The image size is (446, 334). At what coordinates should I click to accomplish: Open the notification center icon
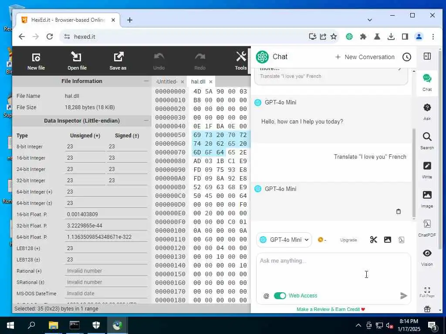pos(432,326)
